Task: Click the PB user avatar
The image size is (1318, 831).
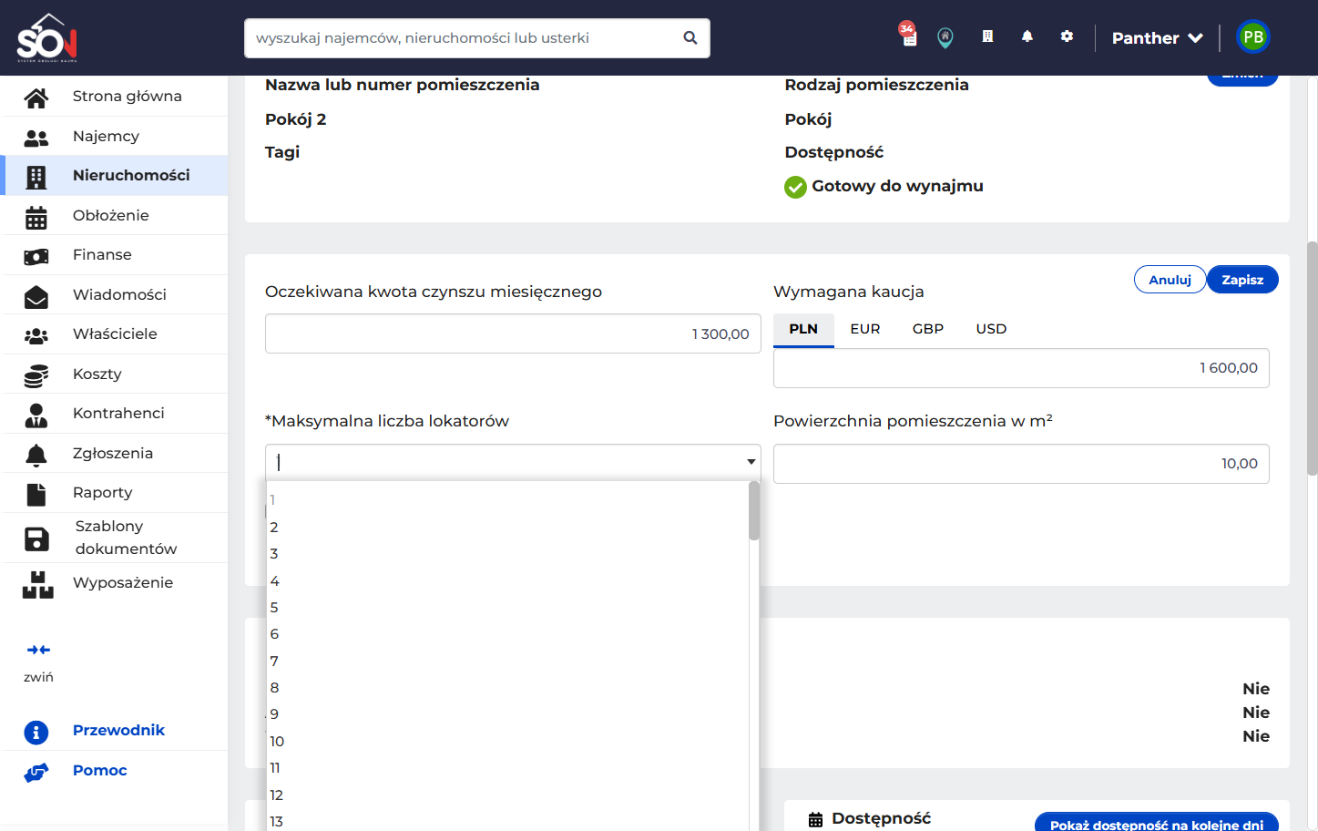Action: tap(1253, 37)
